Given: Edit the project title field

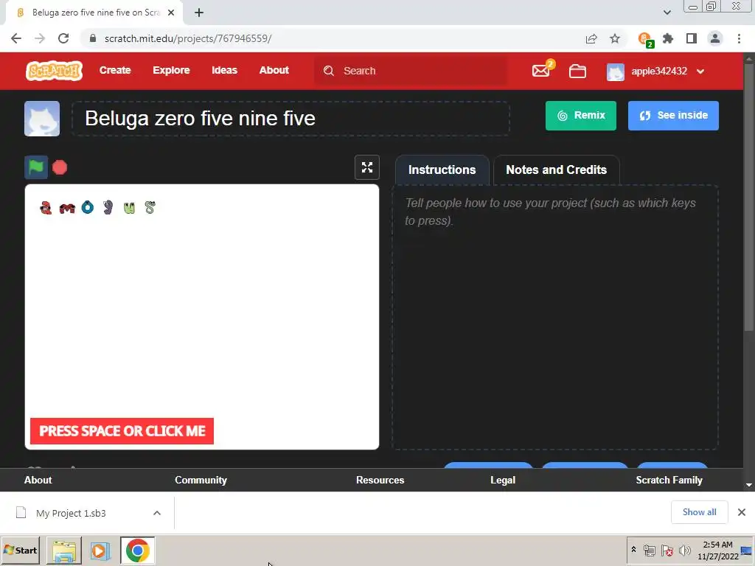Looking at the screenshot, I should [x=290, y=119].
